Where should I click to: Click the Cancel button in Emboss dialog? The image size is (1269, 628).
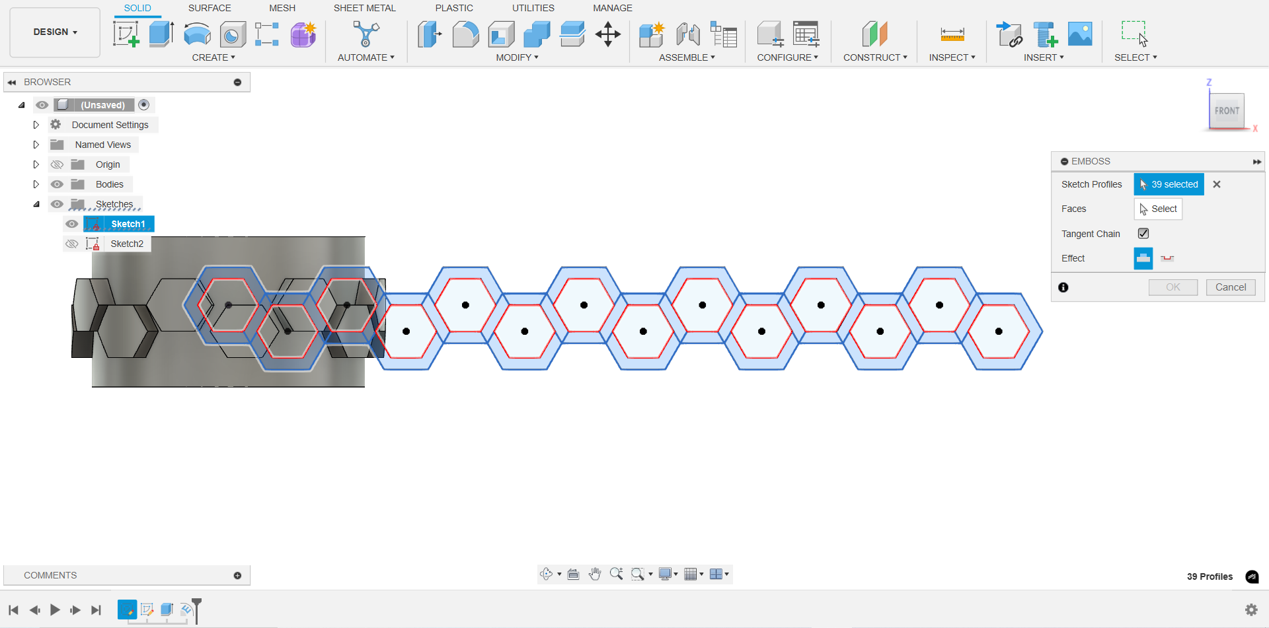point(1231,287)
